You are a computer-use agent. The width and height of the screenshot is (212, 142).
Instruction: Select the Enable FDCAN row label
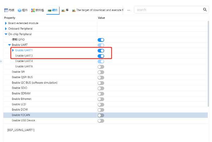(21, 115)
